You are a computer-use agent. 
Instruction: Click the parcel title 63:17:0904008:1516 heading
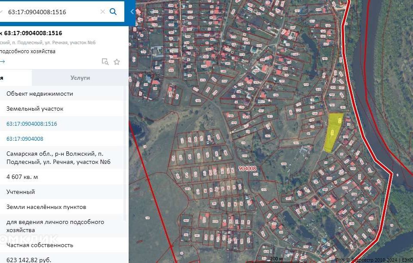pyautogui.click(x=33, y=33)
